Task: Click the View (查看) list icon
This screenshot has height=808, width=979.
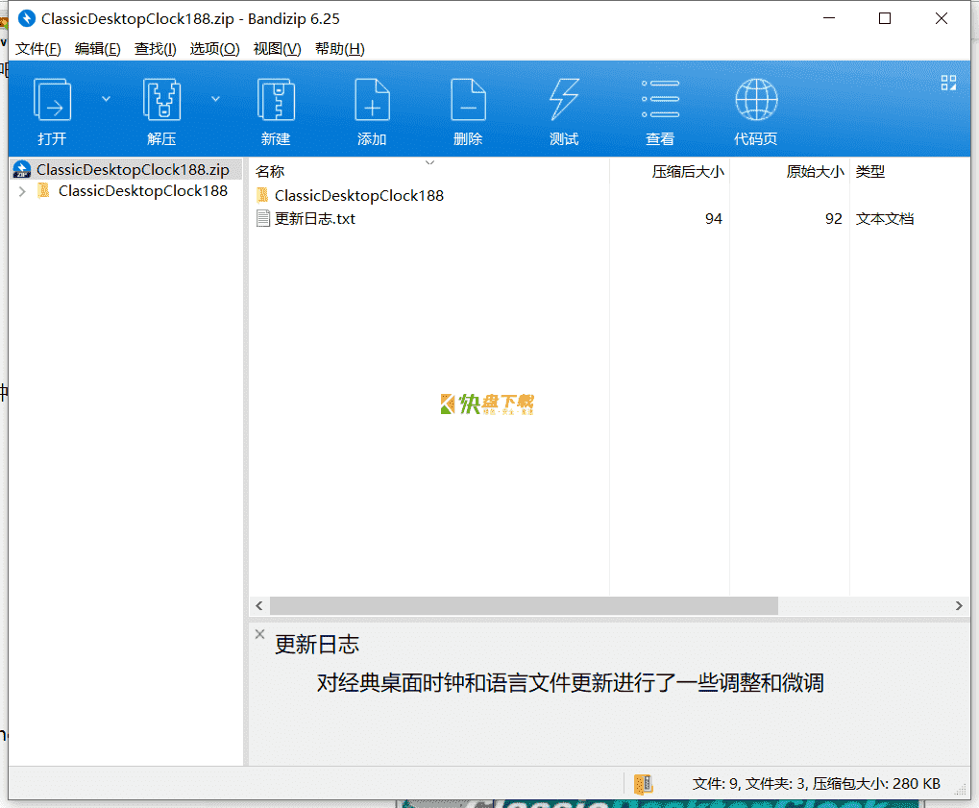Action: coord(661,99)
